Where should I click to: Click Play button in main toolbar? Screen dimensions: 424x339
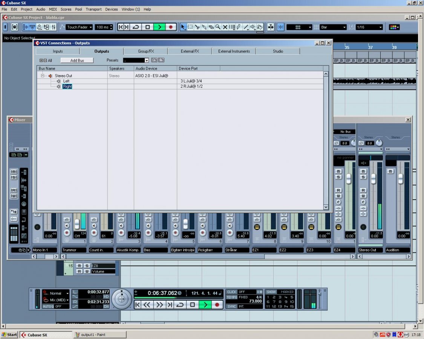pos(159,27)
